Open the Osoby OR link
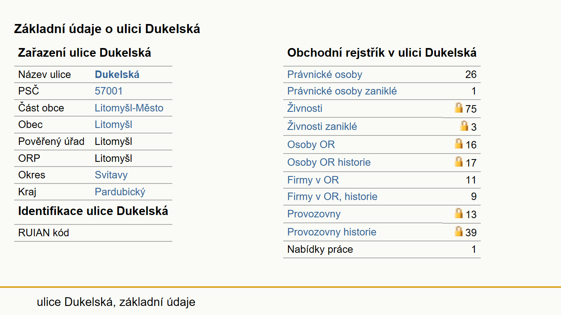The height and width of the screenshot is (315, 561). 311,145
